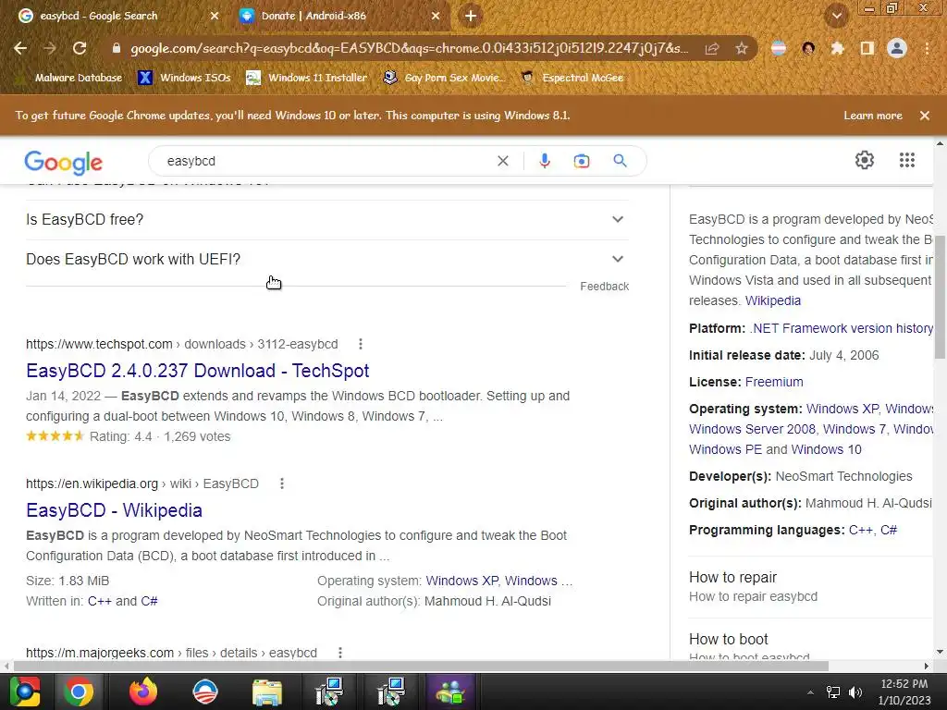Viewport: 947px width, 710px height.
Task: Bookmark this page with the star icon
Action: point(742,48)
